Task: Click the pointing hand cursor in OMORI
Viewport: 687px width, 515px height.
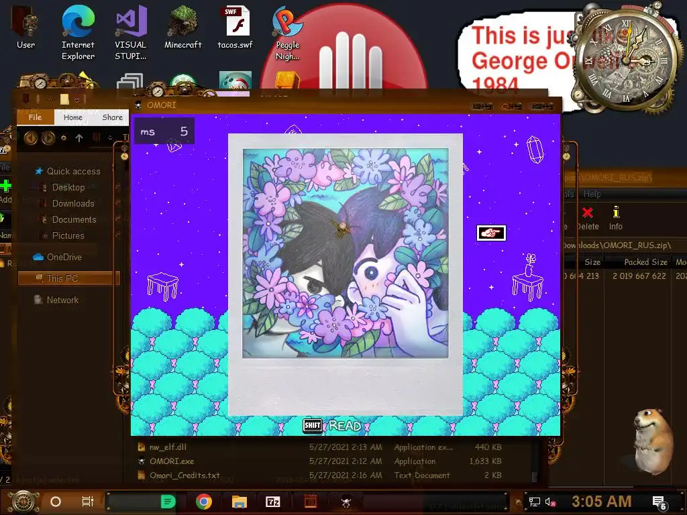Action: coord(490,233)
